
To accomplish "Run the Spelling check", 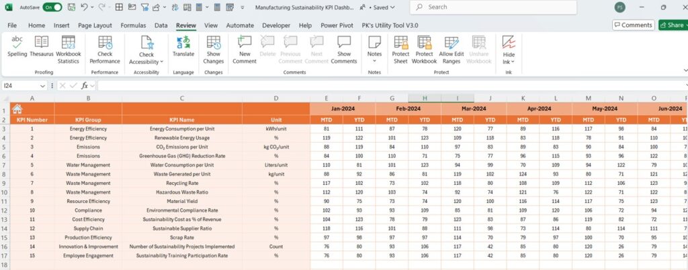I will tap(17, 47).
